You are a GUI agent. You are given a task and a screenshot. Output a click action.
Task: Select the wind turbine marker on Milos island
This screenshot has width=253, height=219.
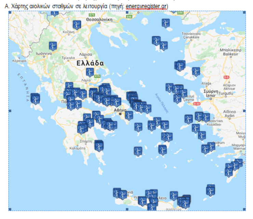coord(138,150)
